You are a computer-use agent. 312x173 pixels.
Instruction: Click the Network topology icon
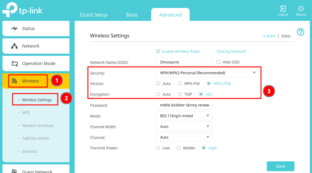click(14, 46)
